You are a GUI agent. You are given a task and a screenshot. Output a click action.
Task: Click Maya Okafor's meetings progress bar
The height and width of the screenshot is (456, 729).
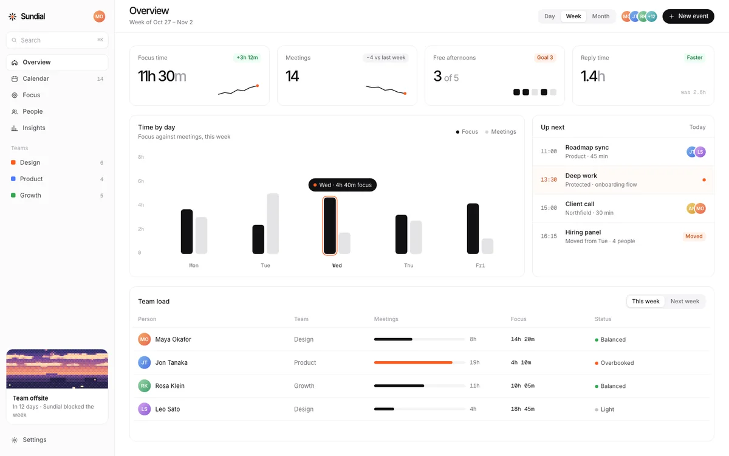[x=420, y=339]
